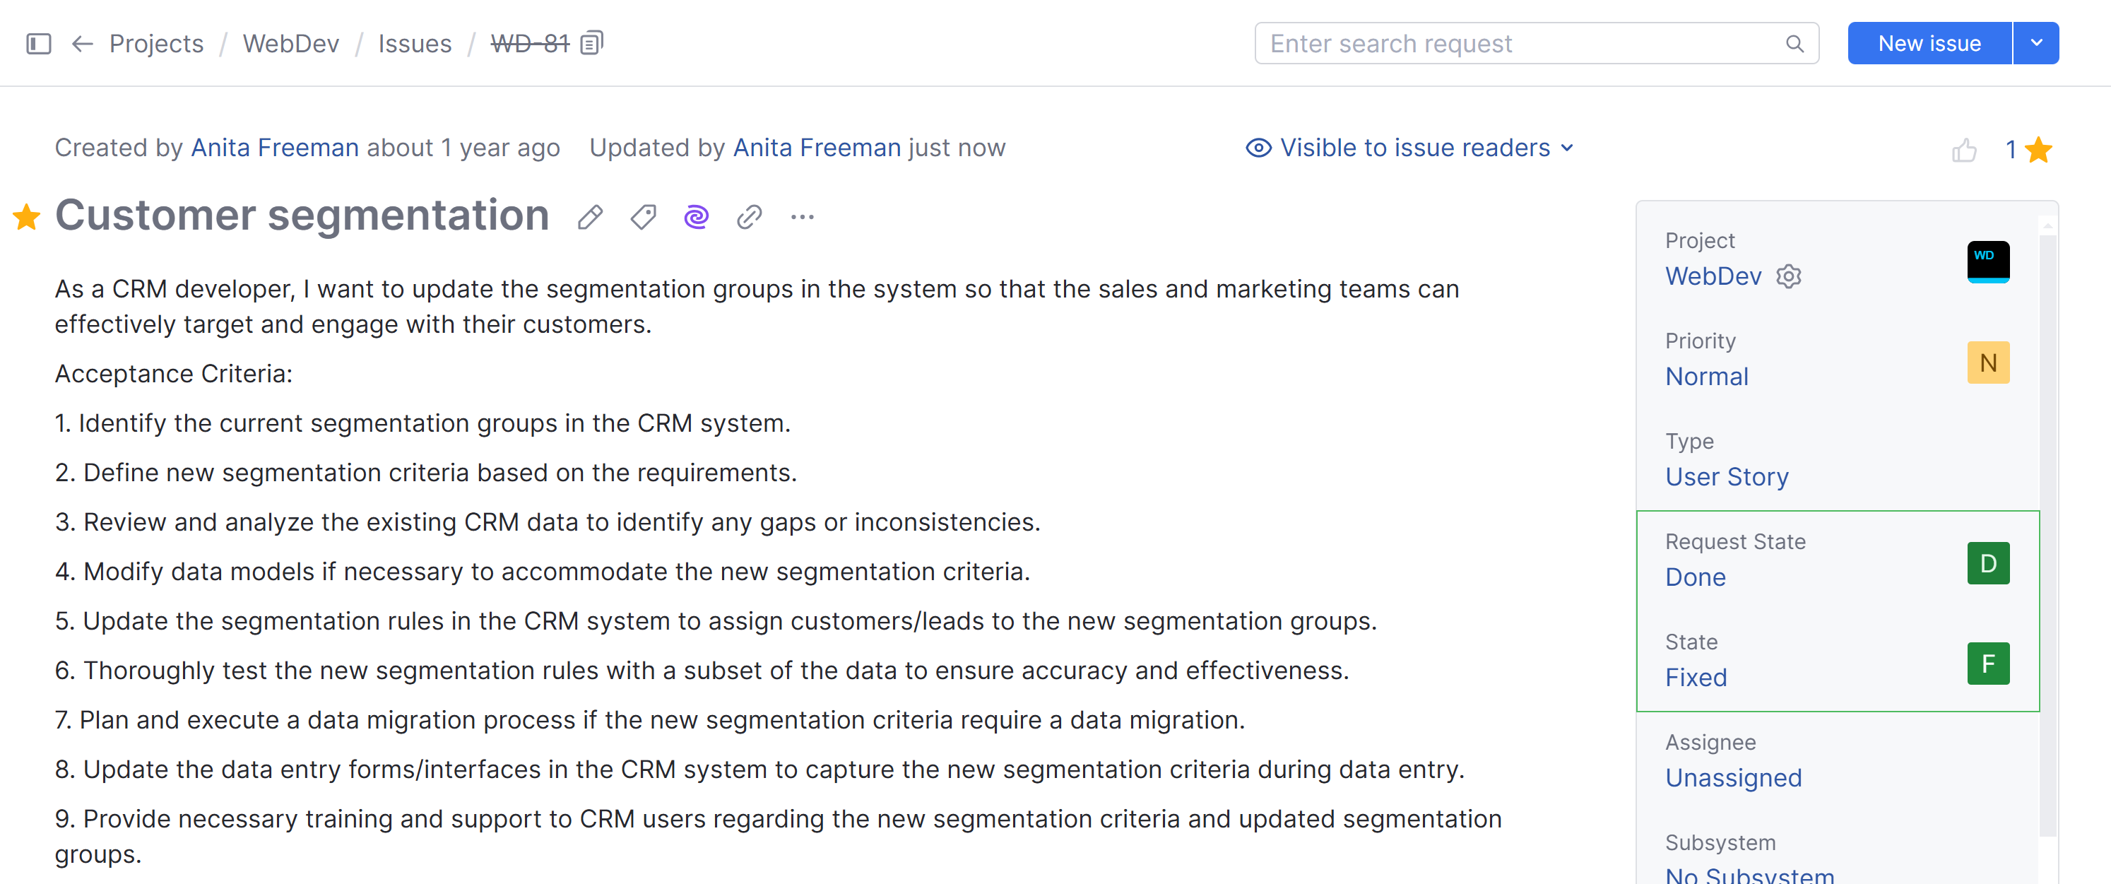Copy the WD-81 issue ID
The height and width of the screenshot is (884, 2111).
(x=591, y=42)
